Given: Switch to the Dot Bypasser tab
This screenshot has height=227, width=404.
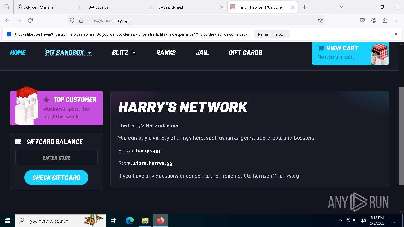Looking at the screenshot, I should point(120,7).
